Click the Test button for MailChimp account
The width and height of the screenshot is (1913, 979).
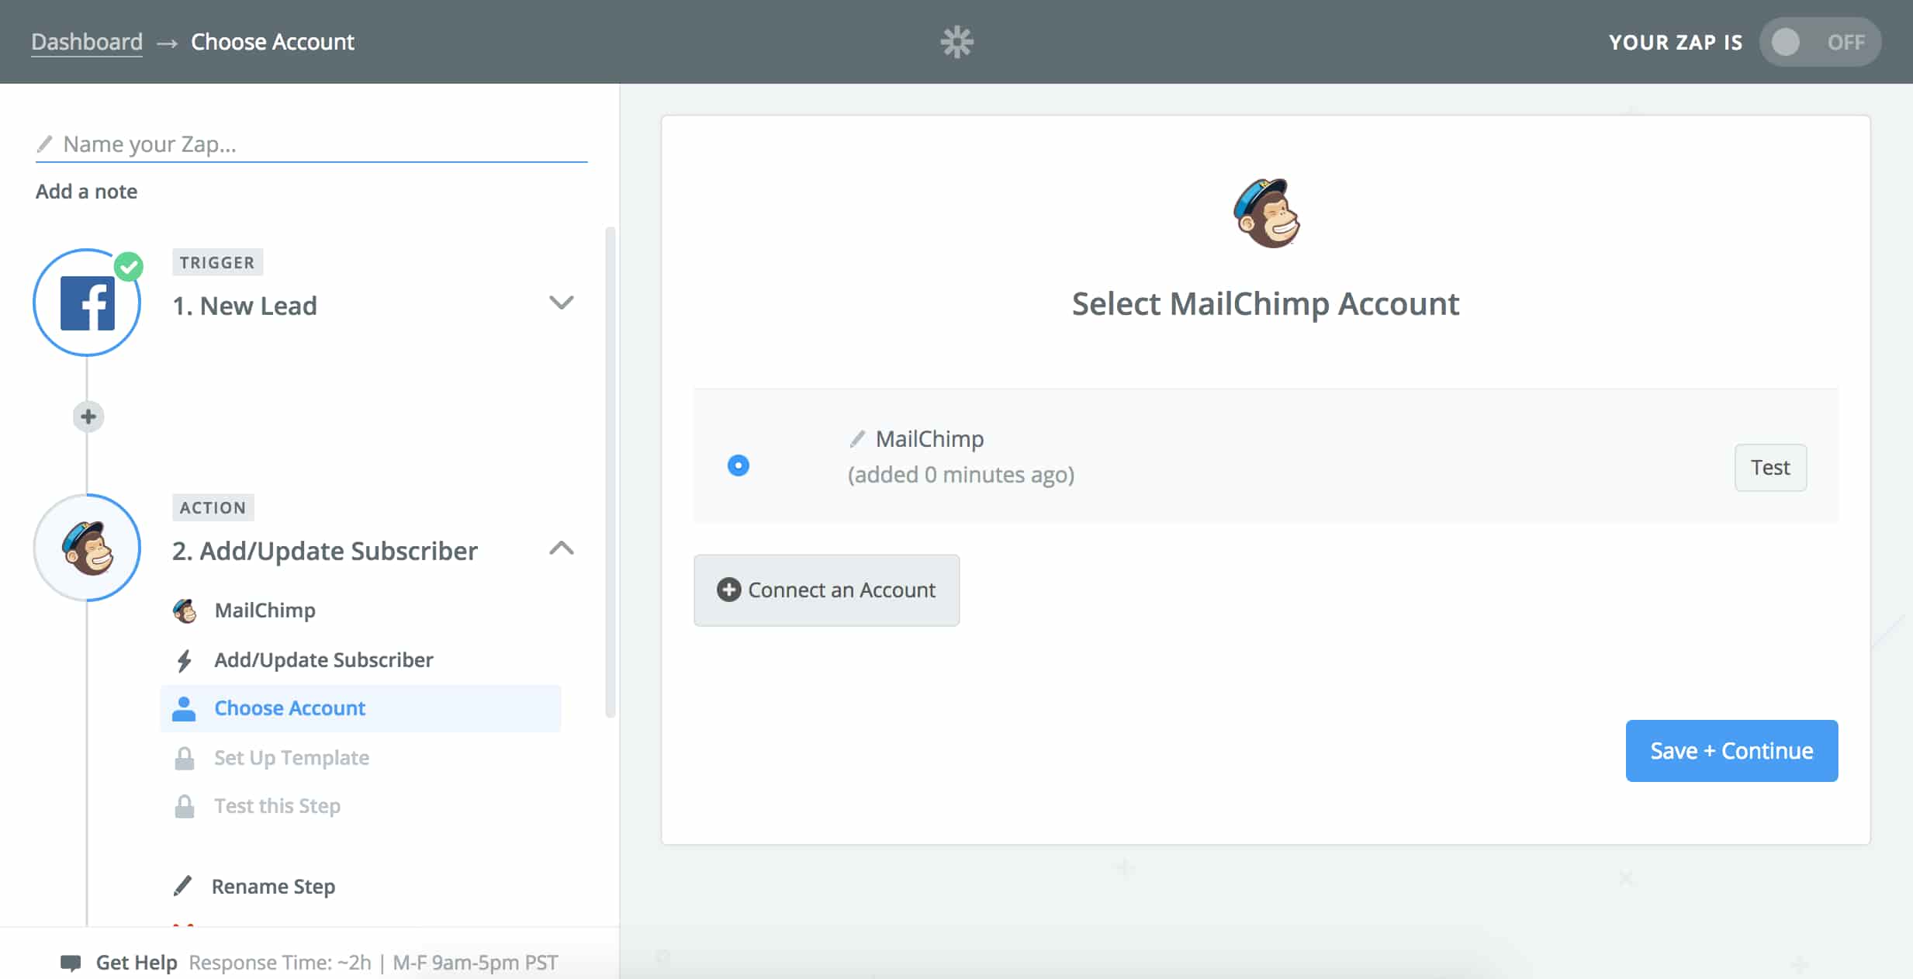[1770, 467]
